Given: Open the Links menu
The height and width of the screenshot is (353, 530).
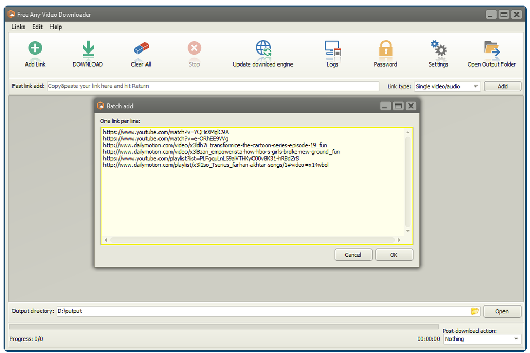Looking at the screenshot, I should coord(18,27).
